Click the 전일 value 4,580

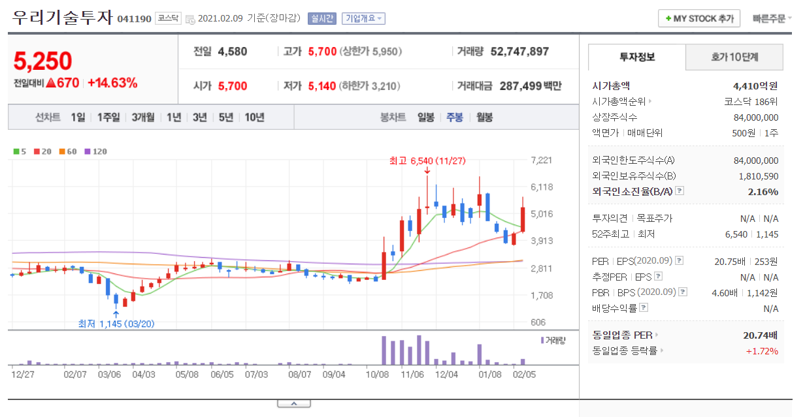(x=233, y=51)
